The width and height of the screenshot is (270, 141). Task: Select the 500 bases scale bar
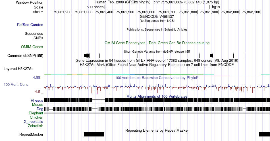click(x=157, y=7)
